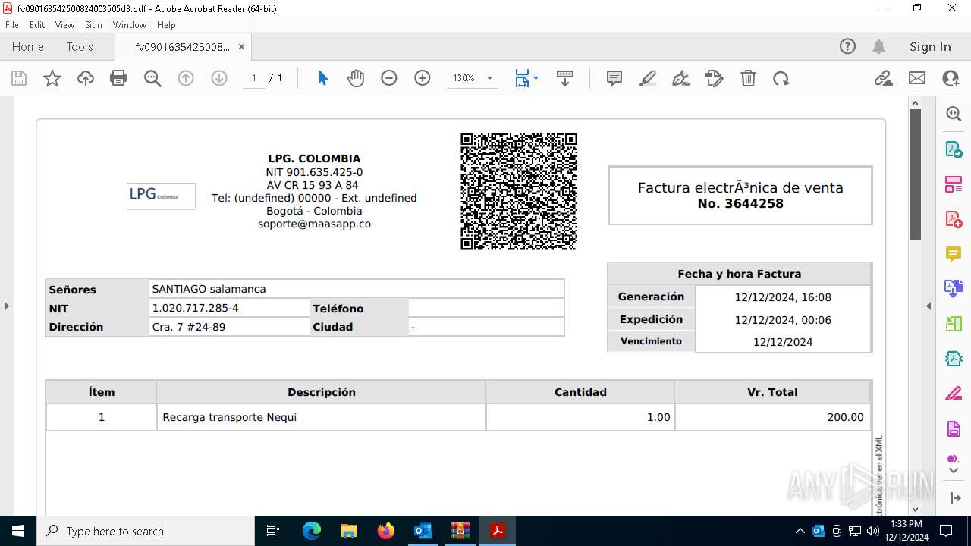971x546 pixels.
Task: Activate the arrow selection tool
Action: [322, 78]
